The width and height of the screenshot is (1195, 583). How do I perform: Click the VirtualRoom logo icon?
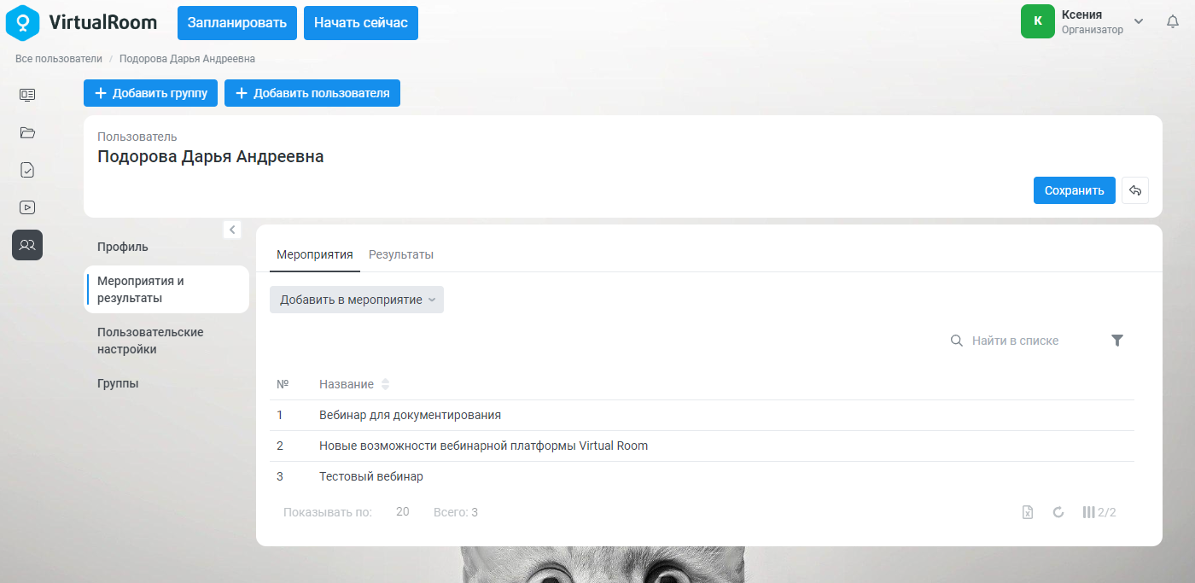pos(23,23)
